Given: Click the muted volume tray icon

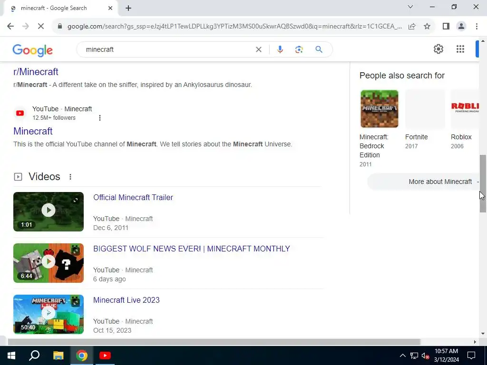Looking at the screenshot, I should (x=425, y=355).
